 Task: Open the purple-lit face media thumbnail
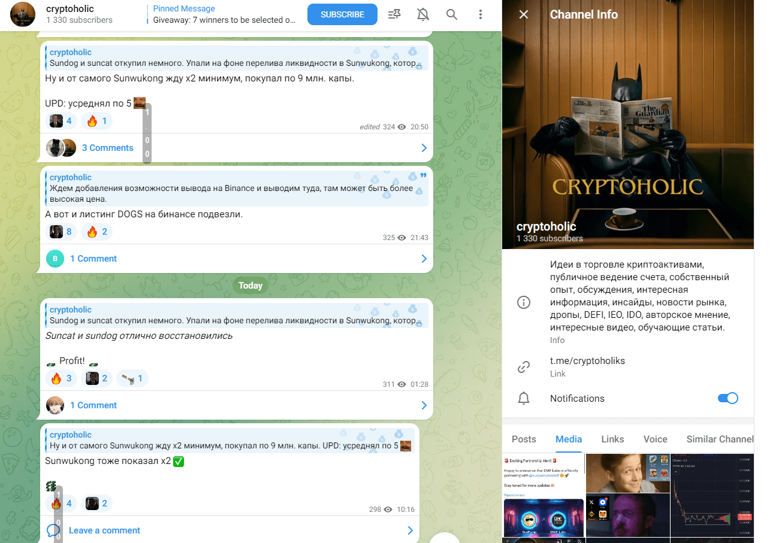[627, 515]
